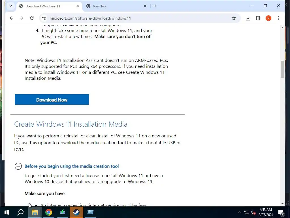Open Chrome side panel

pyautogui.click(x=258, y=18)
